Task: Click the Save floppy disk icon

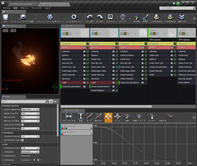Action: pyautogui.click(x=6, y=17)
